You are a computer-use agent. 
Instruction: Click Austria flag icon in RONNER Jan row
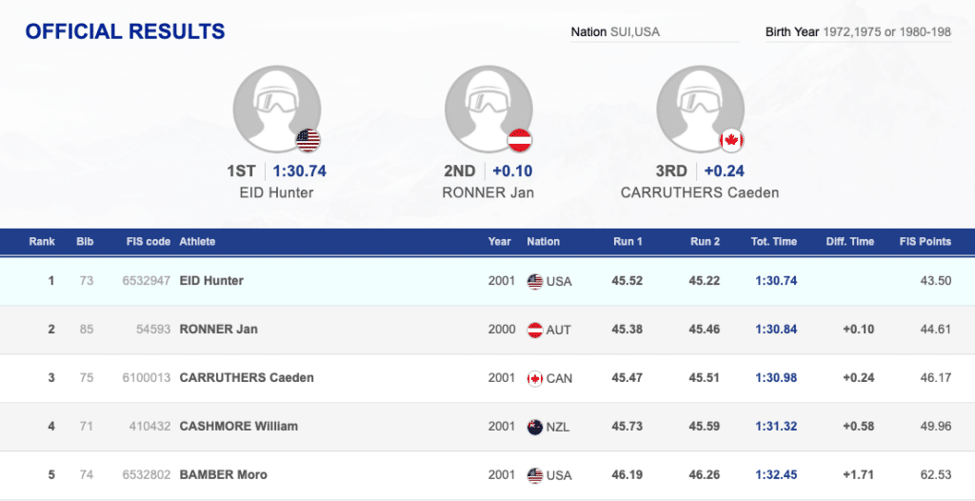pyautogui.click(x=535, y=330)
